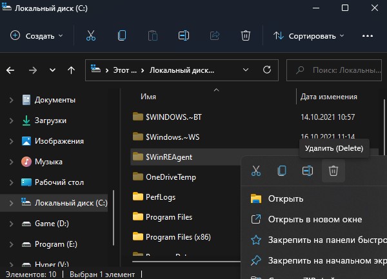This screenshot has height=279, width=387.
Task: Click the Program Files (x86) folder icon
Action: point(138,236)
